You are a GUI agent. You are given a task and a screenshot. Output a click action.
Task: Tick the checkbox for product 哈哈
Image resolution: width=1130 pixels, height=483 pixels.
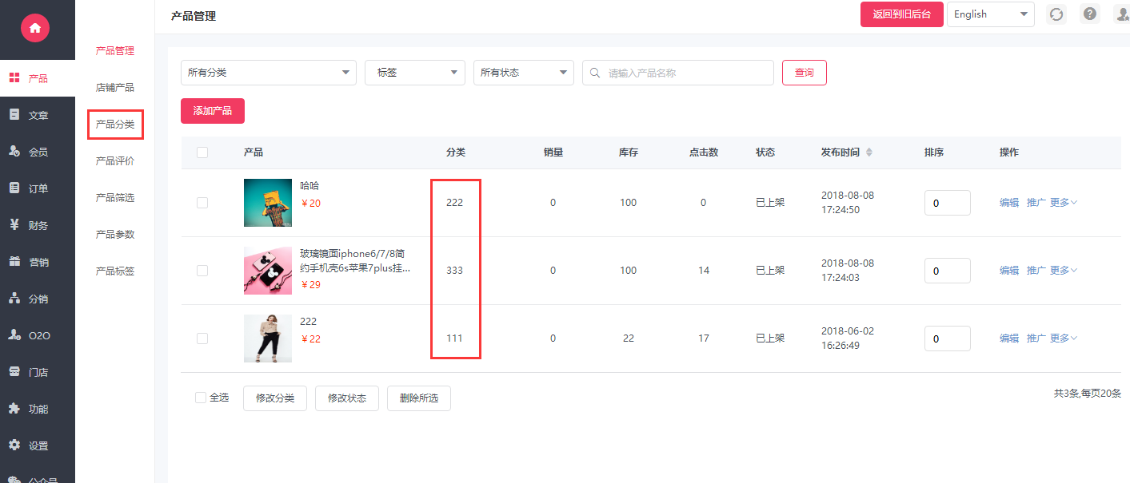[202, 203]
